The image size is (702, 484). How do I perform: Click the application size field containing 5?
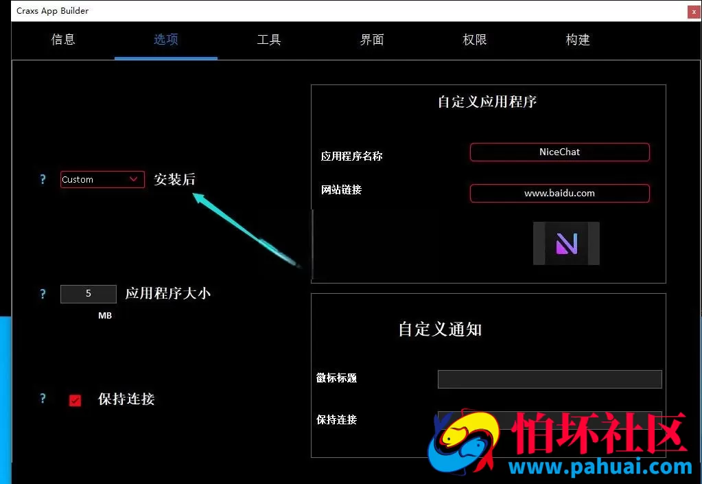tap(88, 293)
